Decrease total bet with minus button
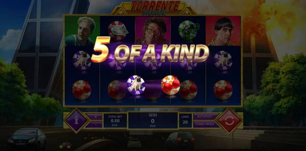Viewport: 306px width, 151px height. 95,125
